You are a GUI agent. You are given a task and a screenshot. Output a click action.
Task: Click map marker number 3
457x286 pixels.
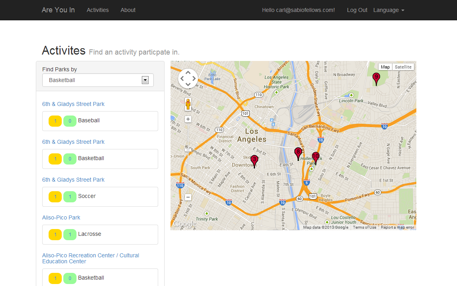coord(255,161)
